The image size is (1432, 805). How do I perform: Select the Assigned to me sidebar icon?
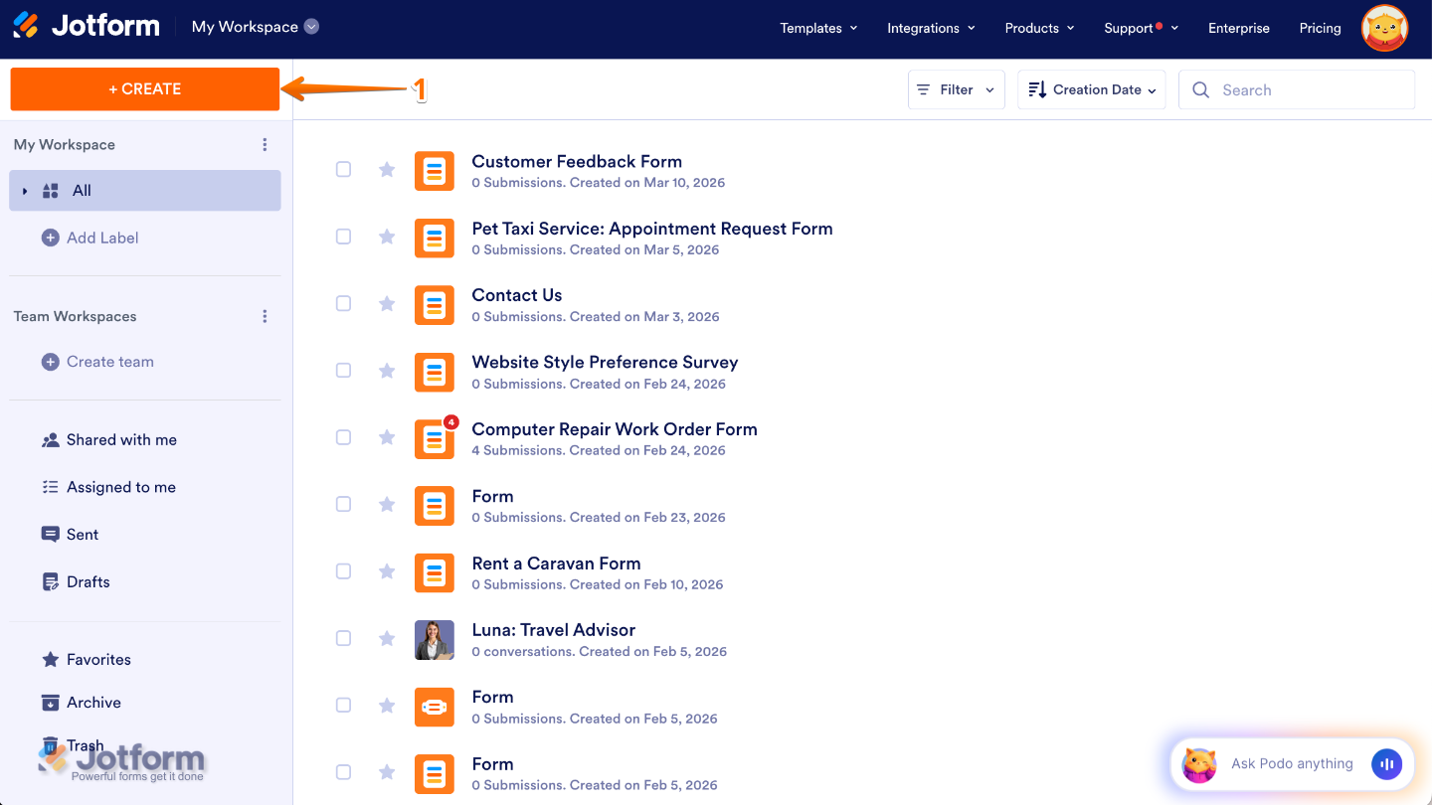pos(51,487)
